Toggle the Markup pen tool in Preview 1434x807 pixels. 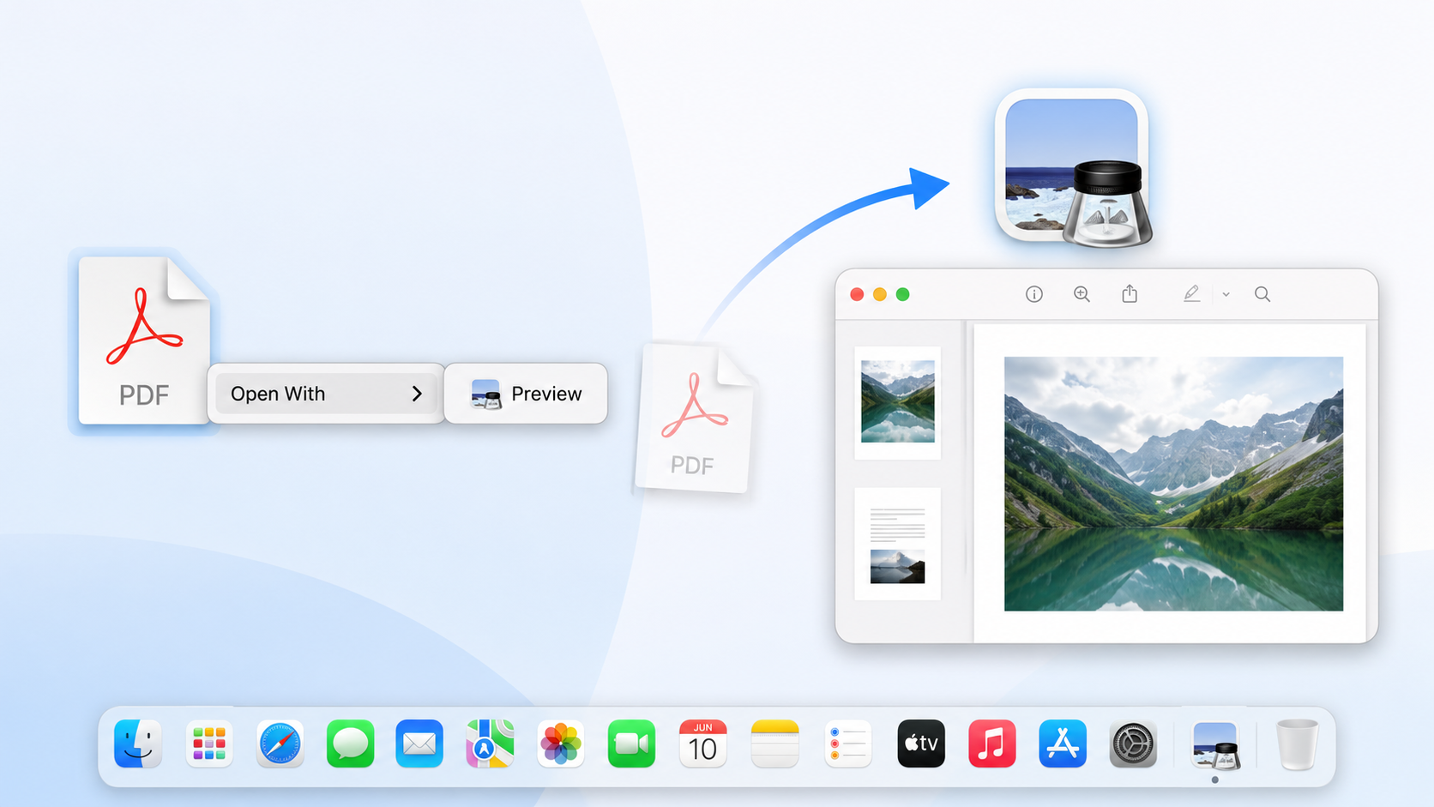[x=1191, y=294]
